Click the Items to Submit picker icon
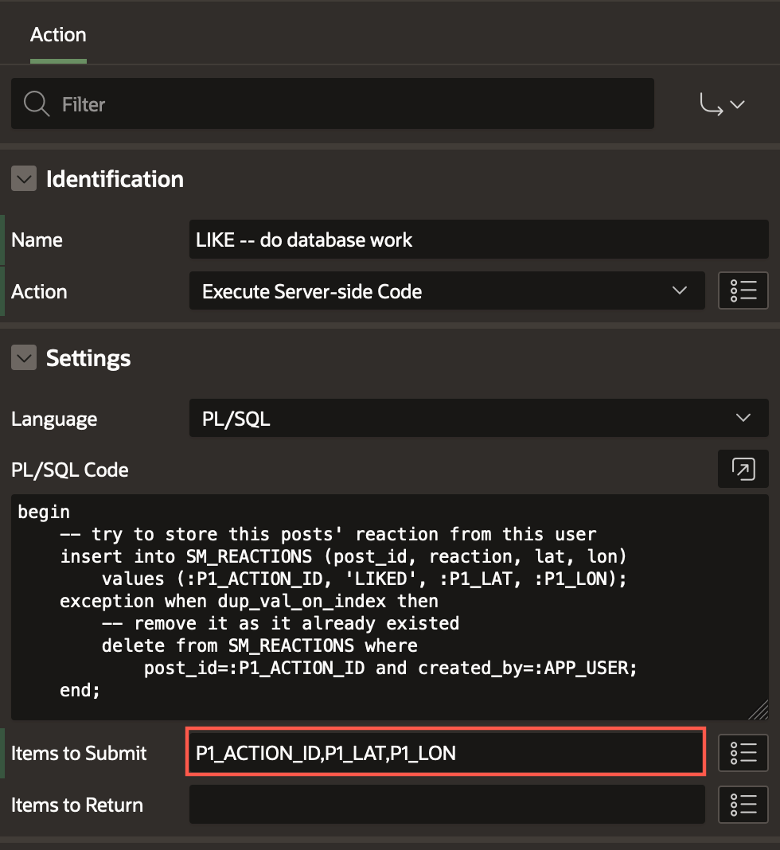 click(743, 753)
